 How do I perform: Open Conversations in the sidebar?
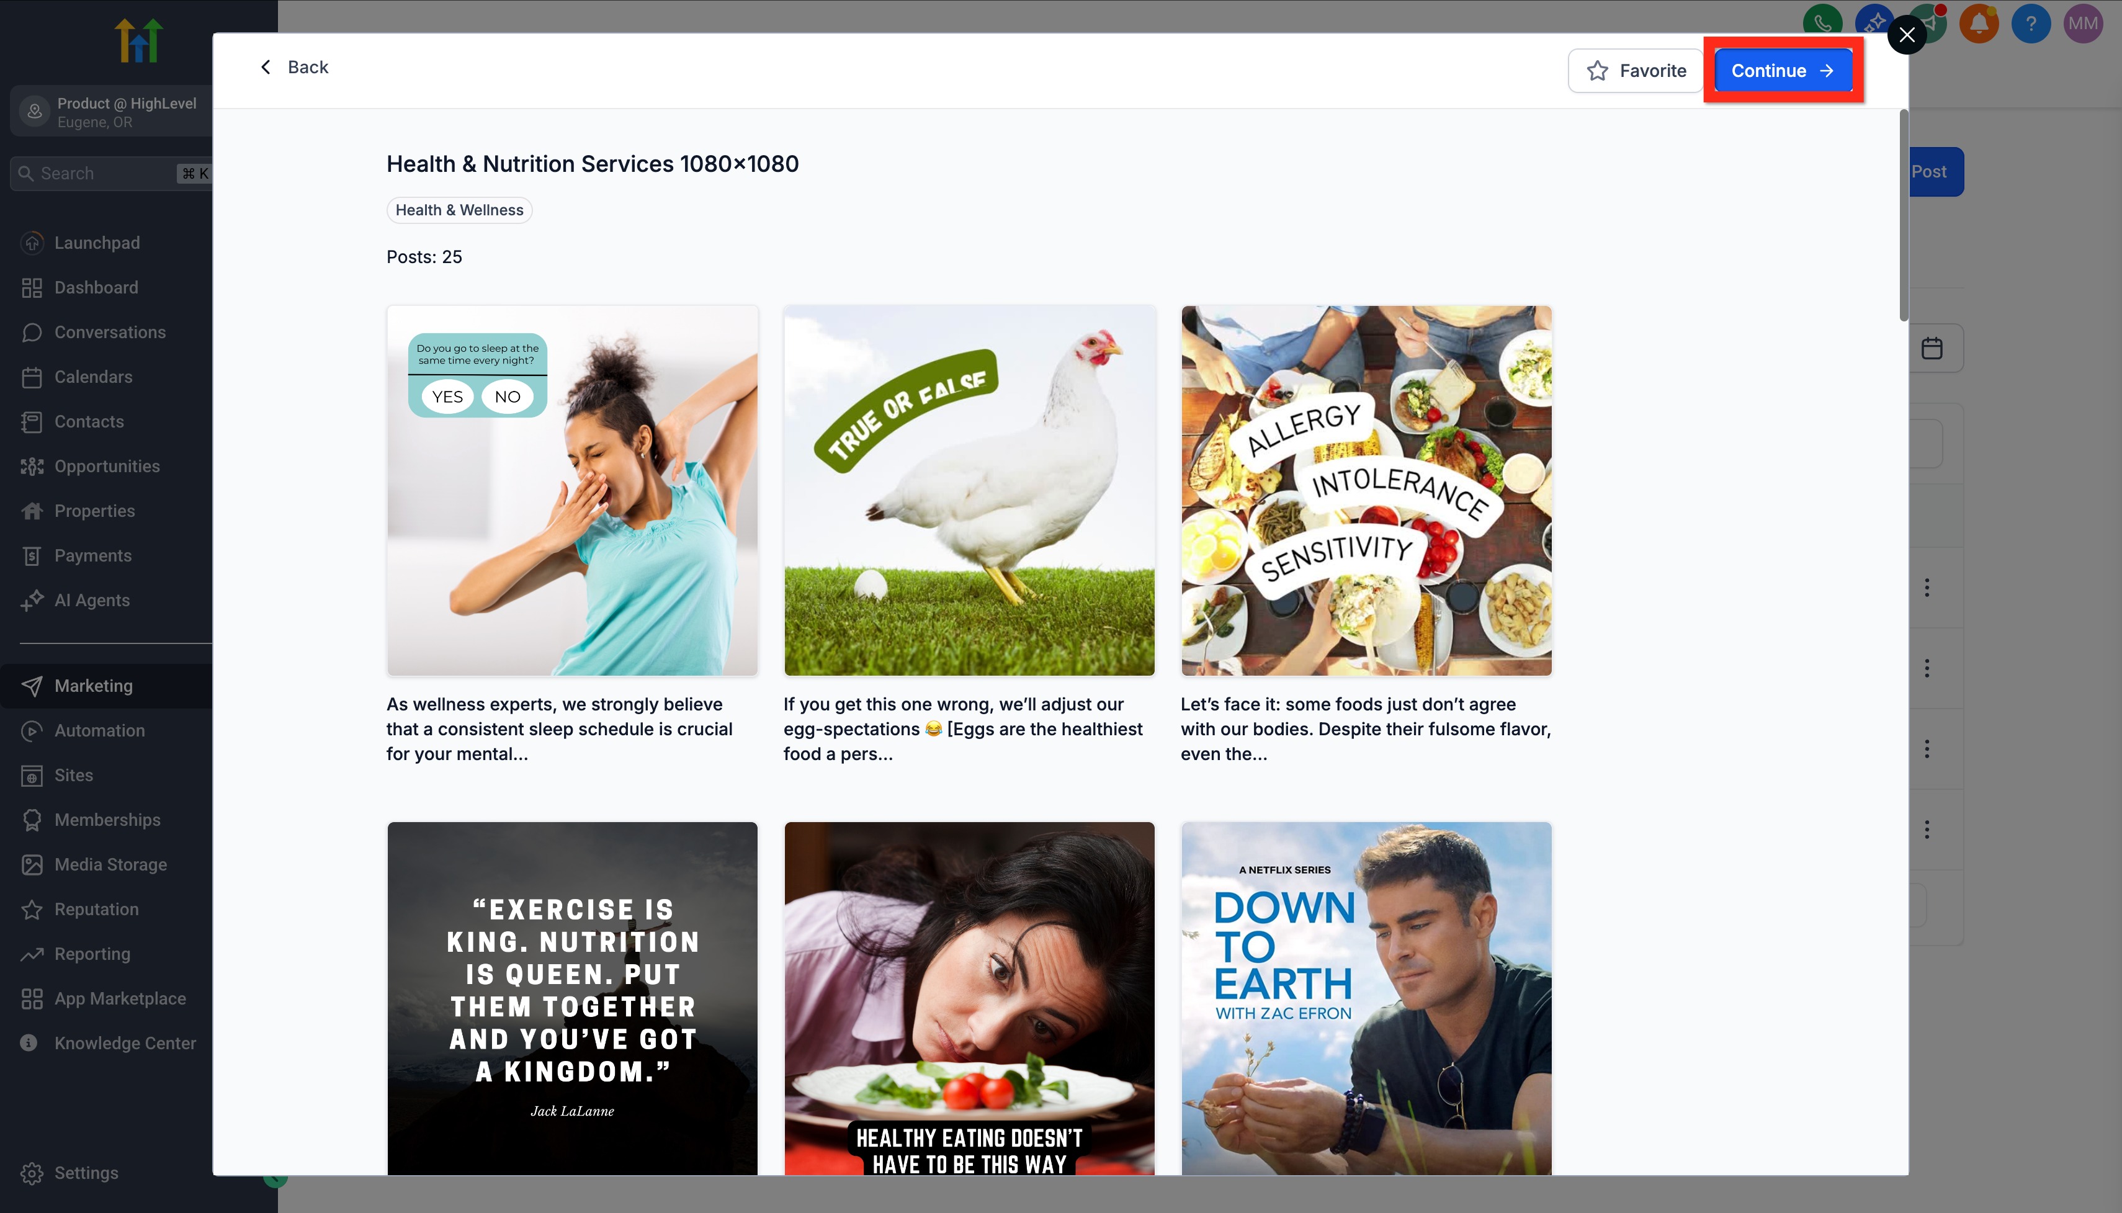coord(109,333)
